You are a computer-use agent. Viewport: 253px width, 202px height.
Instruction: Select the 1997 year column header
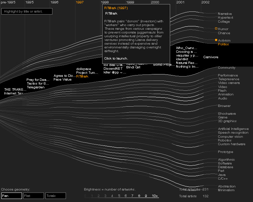point(80,2)
